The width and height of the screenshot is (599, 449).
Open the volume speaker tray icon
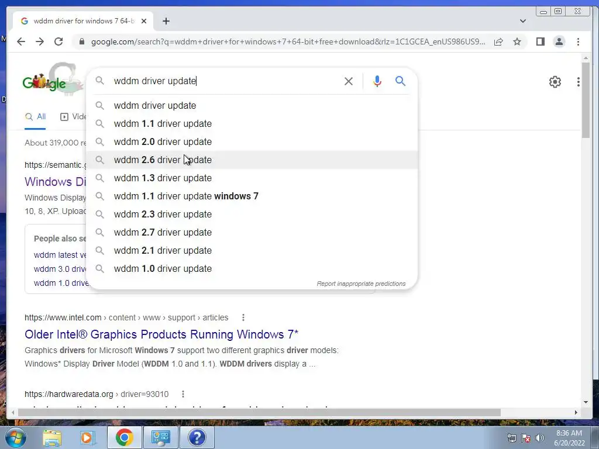540,438
